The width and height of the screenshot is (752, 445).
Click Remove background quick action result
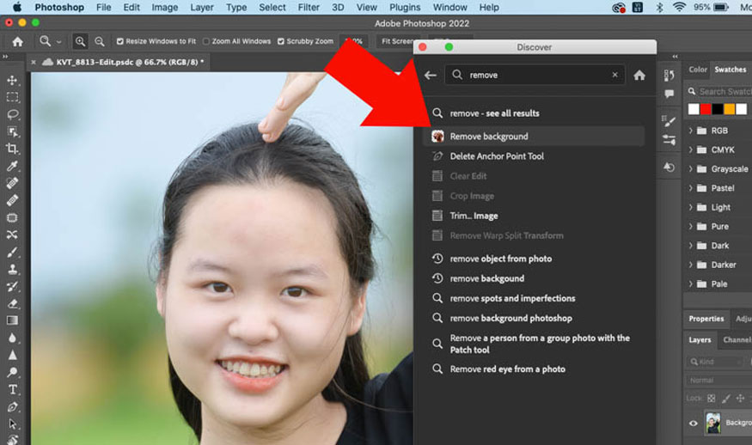click(534, 137)
